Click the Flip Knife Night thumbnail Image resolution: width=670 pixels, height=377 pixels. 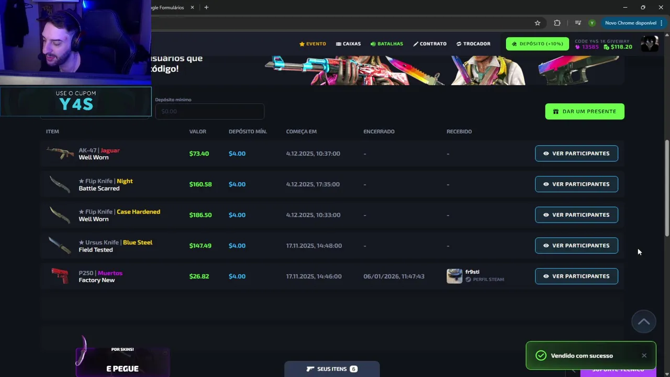click(60, 184)
